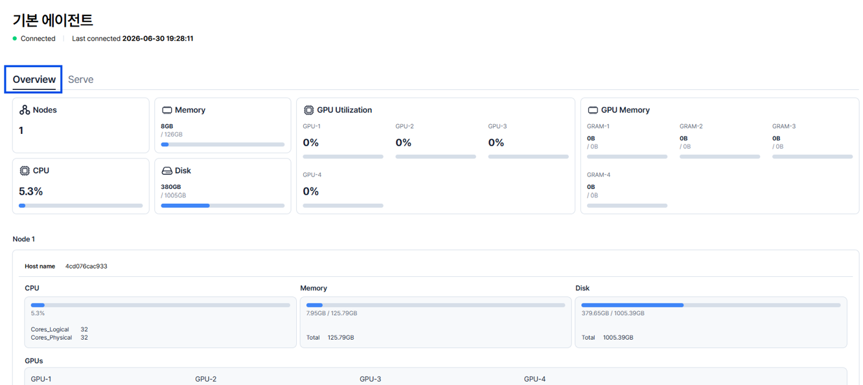Click the Disk card drive icon

tap(167, 171)
